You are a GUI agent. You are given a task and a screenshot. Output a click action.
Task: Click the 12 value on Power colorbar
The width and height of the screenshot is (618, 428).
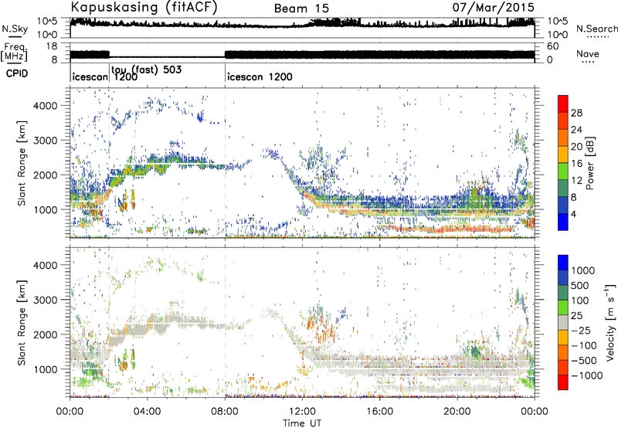pyautogui.click(x=576, y=181)
